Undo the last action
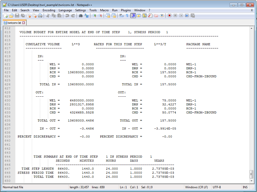 coord(67,16)
